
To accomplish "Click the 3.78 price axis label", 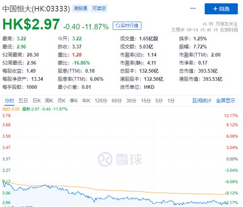I will click(x=6, y=116).
